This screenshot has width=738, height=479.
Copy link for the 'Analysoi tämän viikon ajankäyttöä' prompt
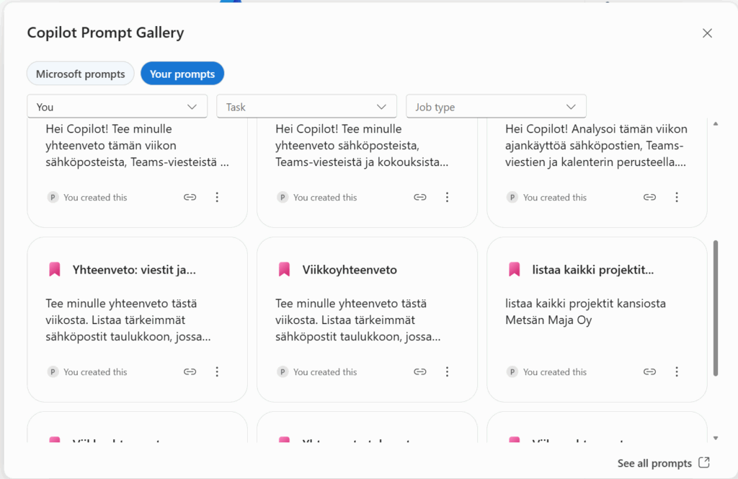pyautogui.click(x=649, y=197)
